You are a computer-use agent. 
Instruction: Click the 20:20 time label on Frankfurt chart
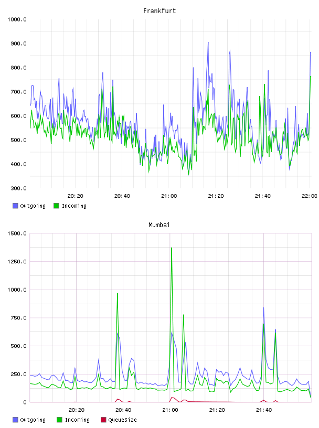(76, 196)
